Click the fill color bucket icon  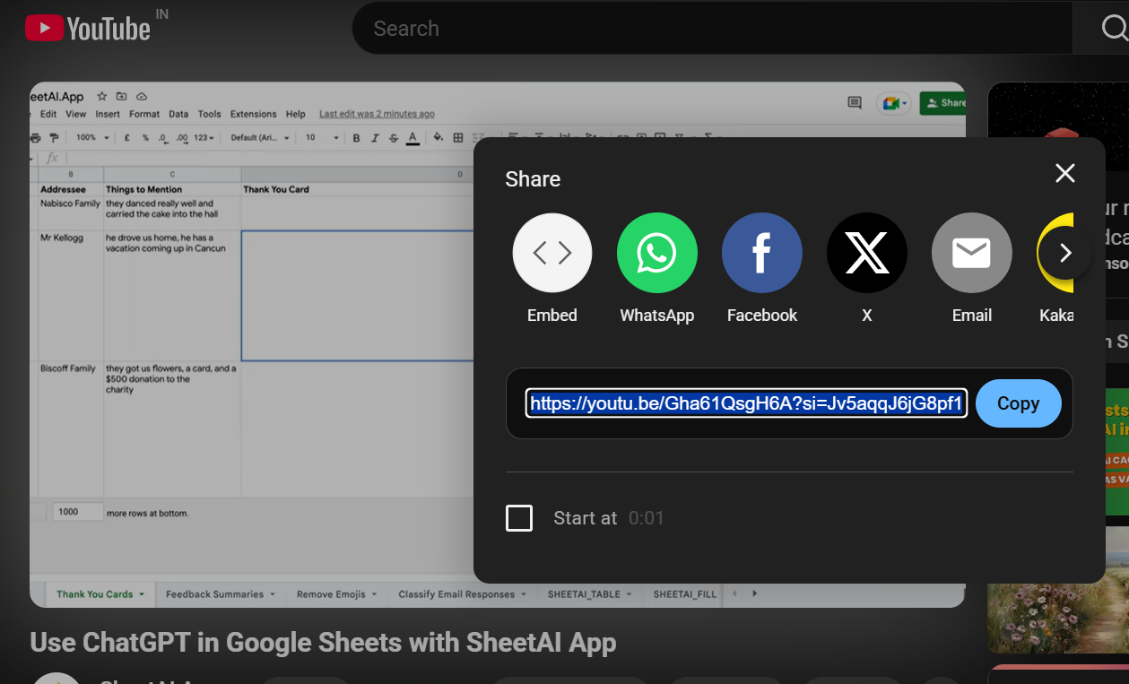tap(439, 138)
